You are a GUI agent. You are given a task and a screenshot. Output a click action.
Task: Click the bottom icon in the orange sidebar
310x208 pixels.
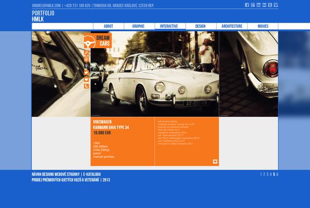click(x=86, y=86)
